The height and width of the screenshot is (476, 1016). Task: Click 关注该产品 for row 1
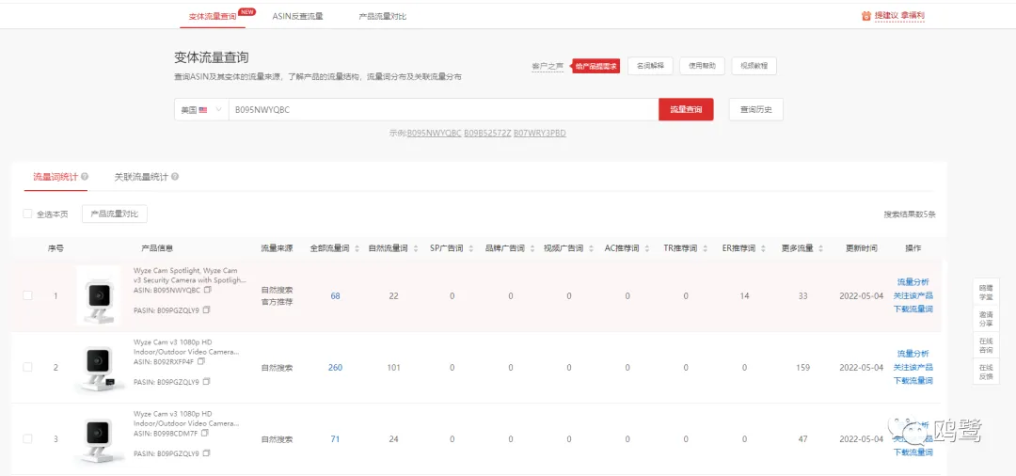[x=913, y=295]
